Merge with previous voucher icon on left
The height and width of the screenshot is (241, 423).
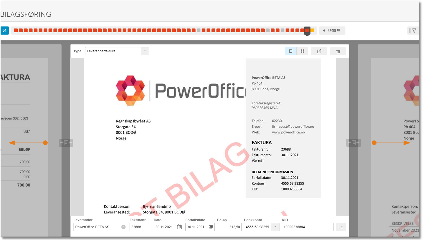coord(66,143)
